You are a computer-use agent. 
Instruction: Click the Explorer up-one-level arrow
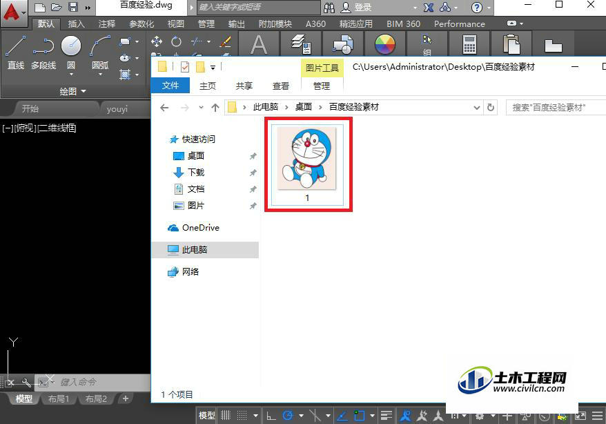click(215, 108)
